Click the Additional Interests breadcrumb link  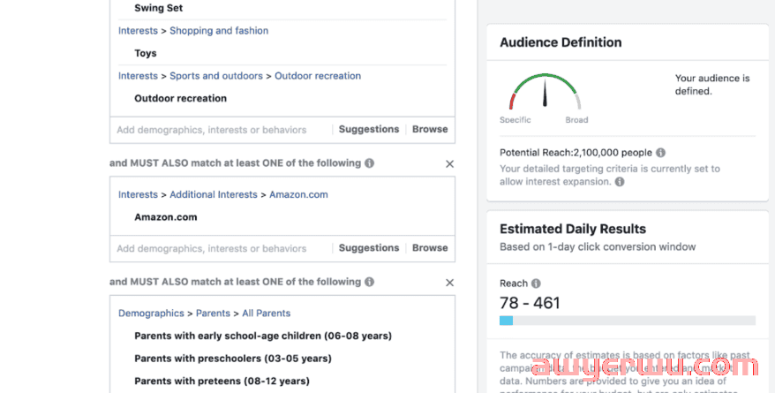coord(214,194)
